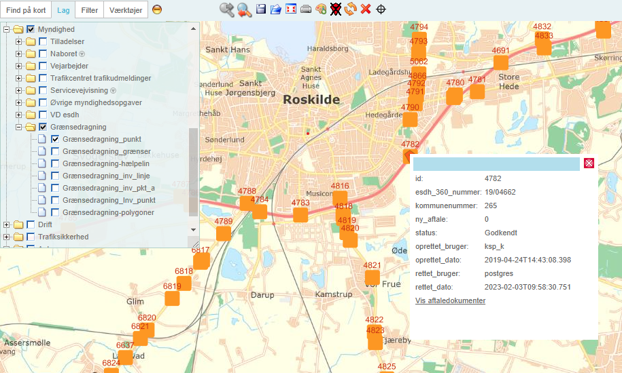Open the Vis aftaledokumenter link
Screen dimensions: 622x373
pyautogui.click(x=450, y=300)
